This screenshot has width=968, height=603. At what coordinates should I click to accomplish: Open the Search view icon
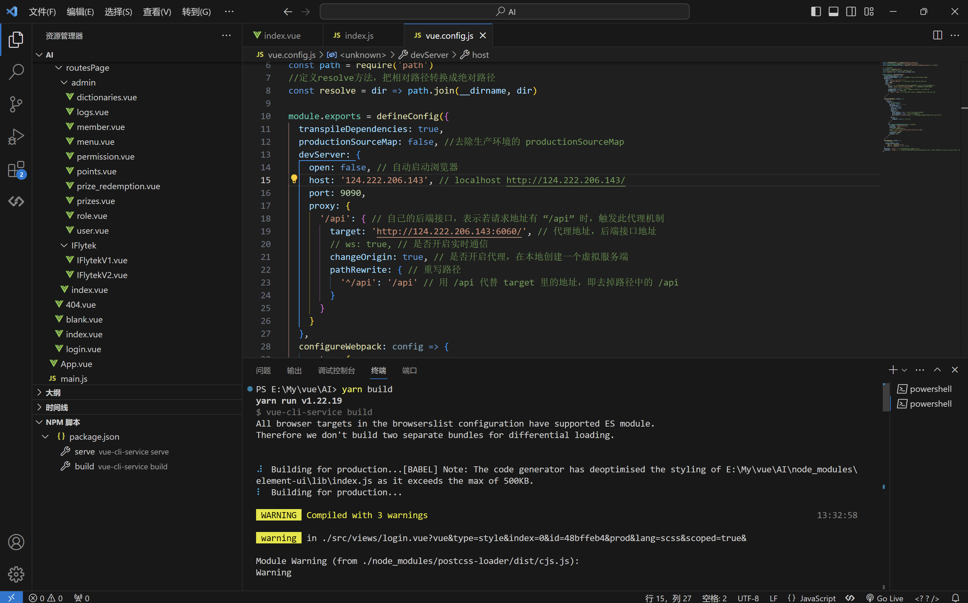[x=16, y=72]
